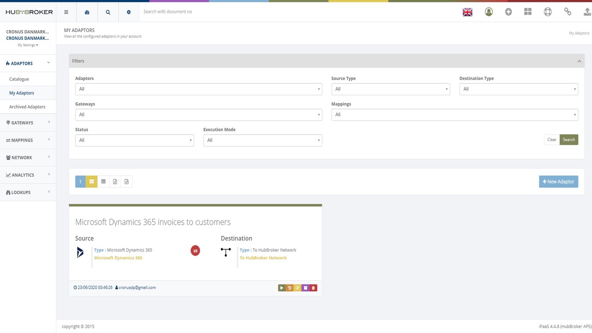
Task: Click the My Adaptors breadcrumb link
Action: 579,33
